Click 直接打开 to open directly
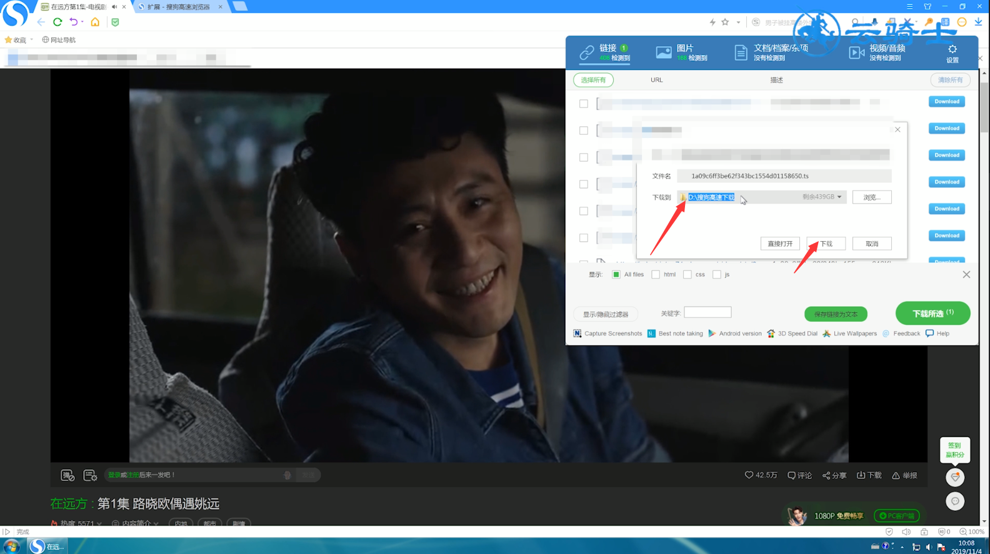 coord(780,244)
